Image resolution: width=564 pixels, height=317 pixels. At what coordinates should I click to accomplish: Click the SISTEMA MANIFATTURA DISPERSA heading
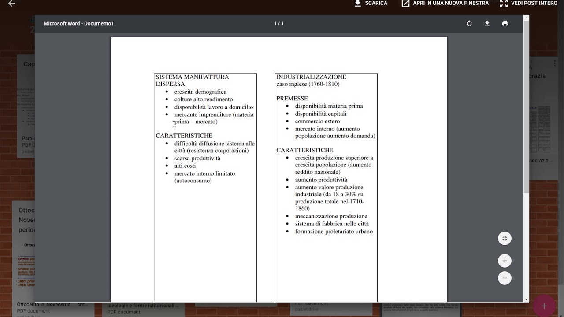coord(193,81)
